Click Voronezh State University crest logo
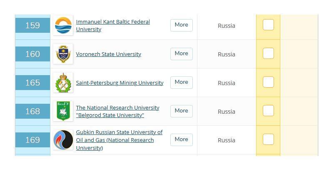The width and height of the screenshot is (319, 171). pos(63,54)
